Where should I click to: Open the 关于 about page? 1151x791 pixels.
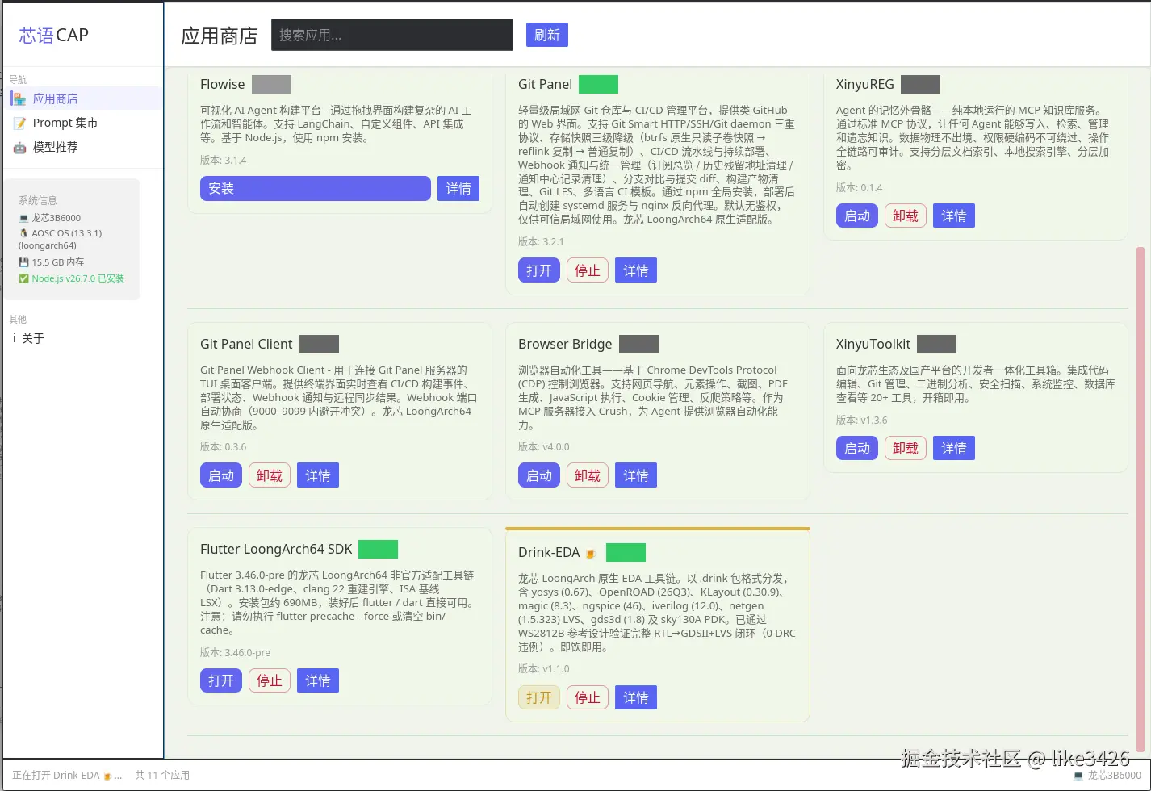pos(84,338)
